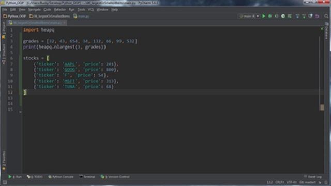Image resolution: width=331 pixels, height=186 pixels.
Task: Open the Refactor menu
Action: pos(60,10)
